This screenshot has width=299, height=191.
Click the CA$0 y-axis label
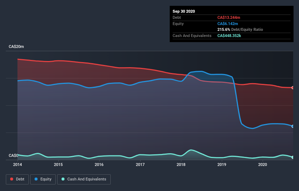[x=13, y=155]
